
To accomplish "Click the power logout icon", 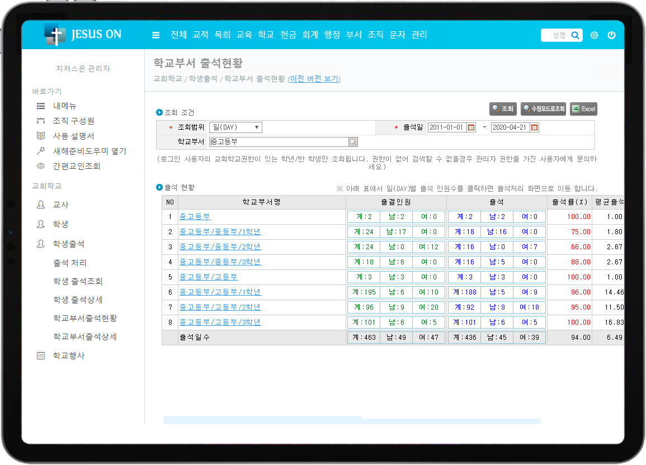I will [x=611, y=35].
